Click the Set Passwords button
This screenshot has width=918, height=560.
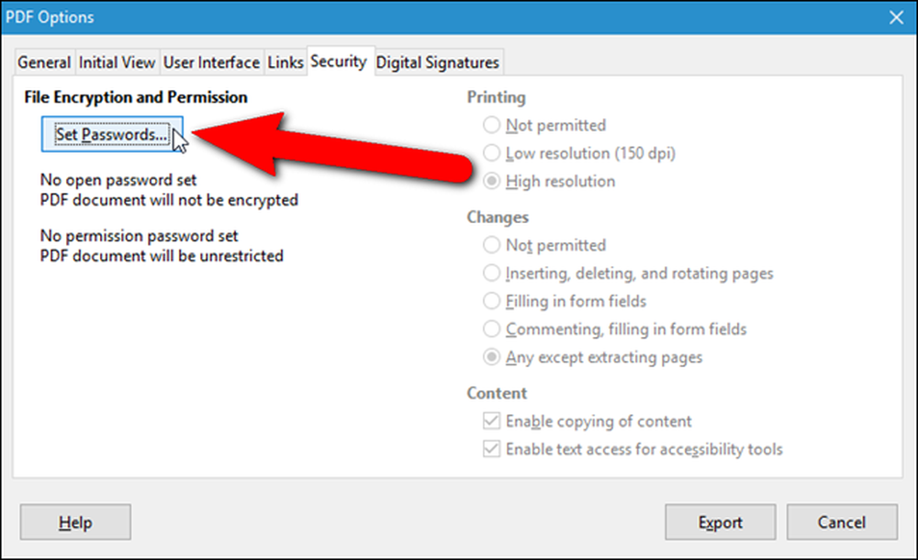(x=112, y=134)
